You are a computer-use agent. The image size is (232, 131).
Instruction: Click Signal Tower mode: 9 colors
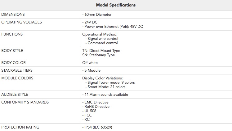110,82
